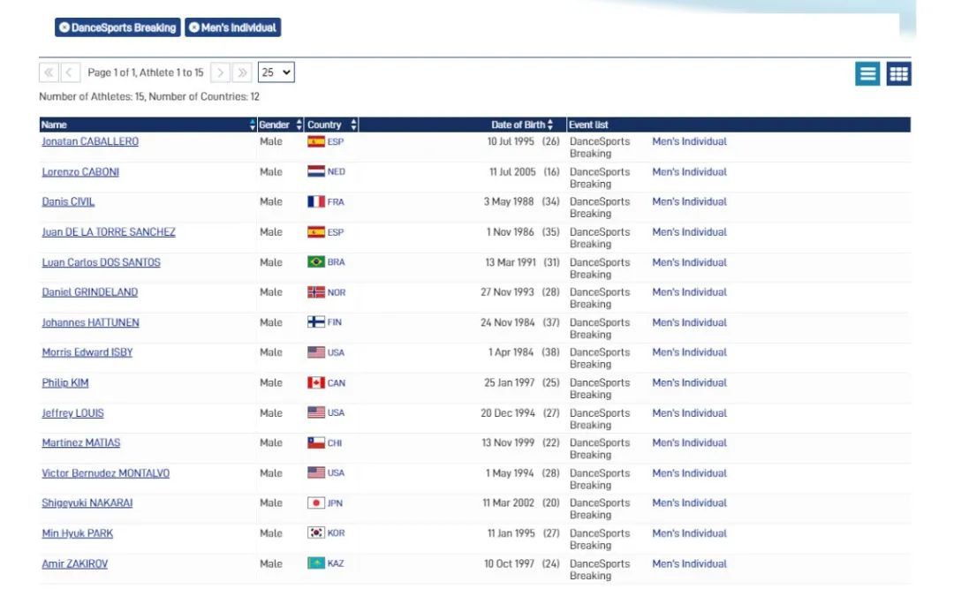Go to previous page arrow
Screen dimensions: 954x597
71,72
